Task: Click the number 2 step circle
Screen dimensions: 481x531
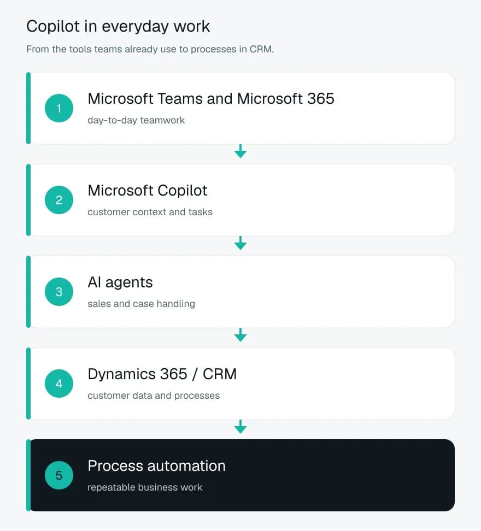Action: click(59, 200)
